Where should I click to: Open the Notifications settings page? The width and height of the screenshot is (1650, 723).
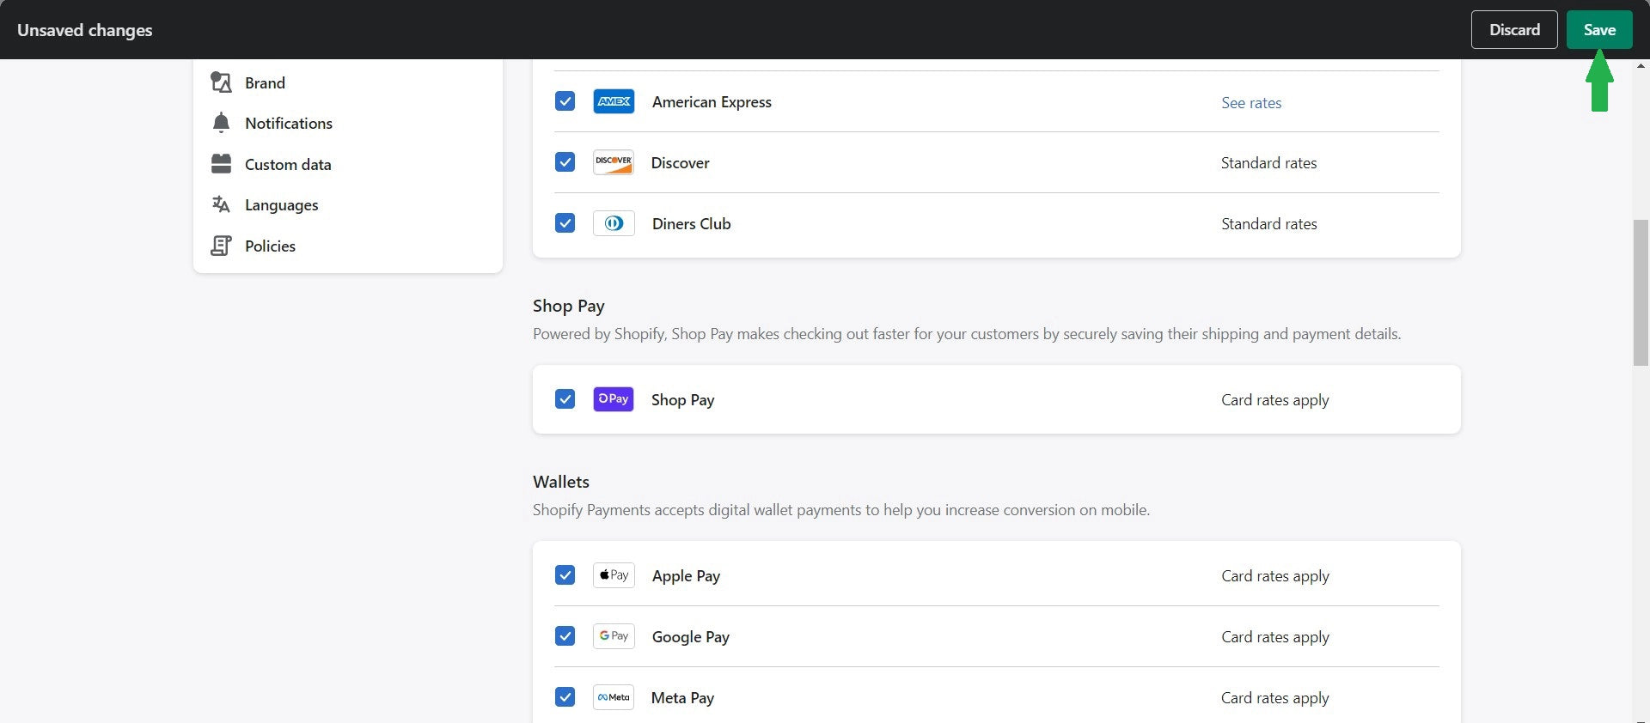(289, 123)
